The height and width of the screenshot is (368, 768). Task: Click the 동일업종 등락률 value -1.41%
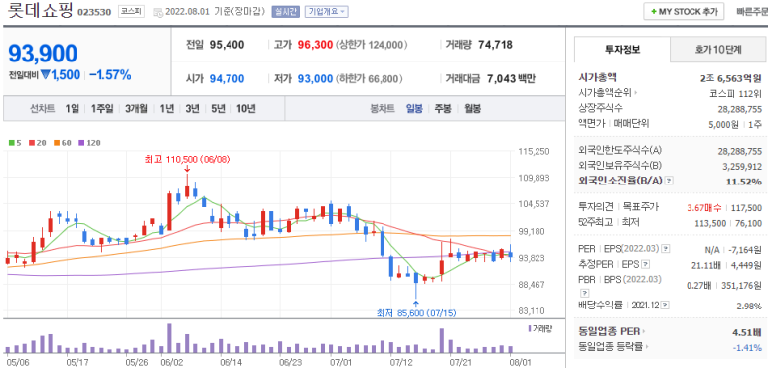click(747, 347)
